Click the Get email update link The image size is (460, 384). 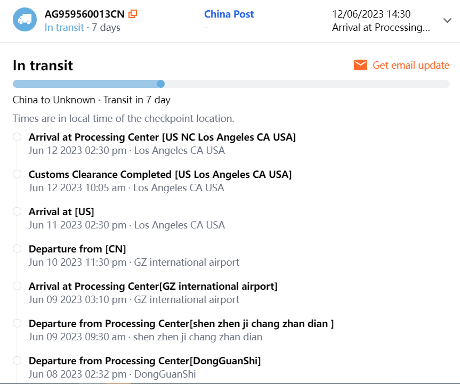pyautogui.click(x=411, y=65)
